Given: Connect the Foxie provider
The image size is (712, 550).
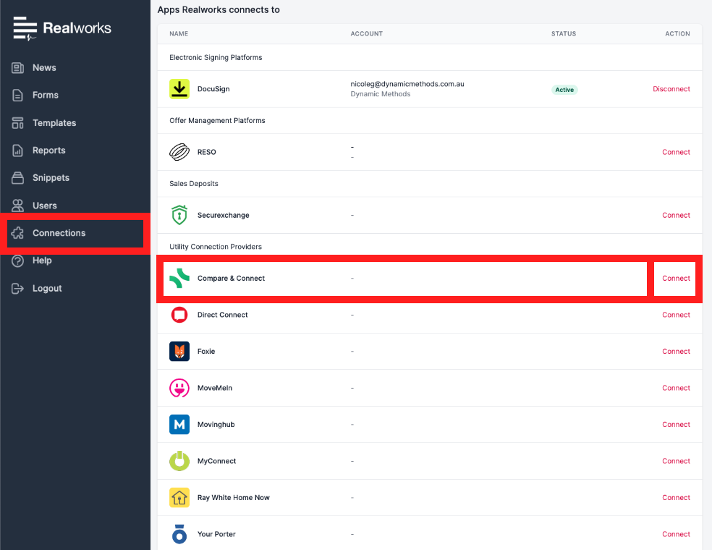Looking at the screenshot, I should [x=676, y=352].
